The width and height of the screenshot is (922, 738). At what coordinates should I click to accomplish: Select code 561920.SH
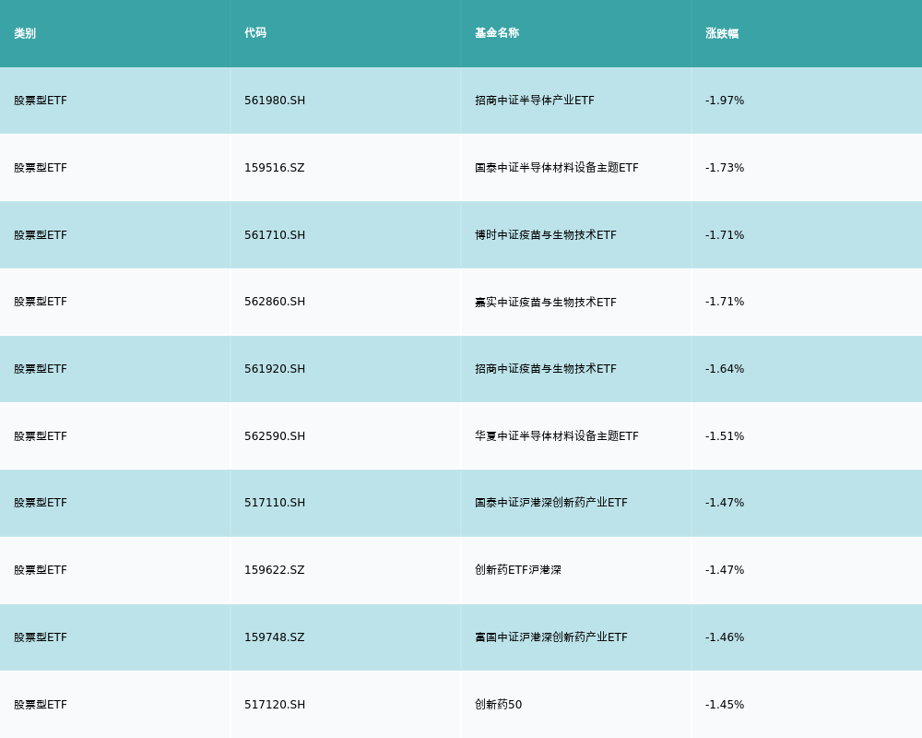point(275,369)
